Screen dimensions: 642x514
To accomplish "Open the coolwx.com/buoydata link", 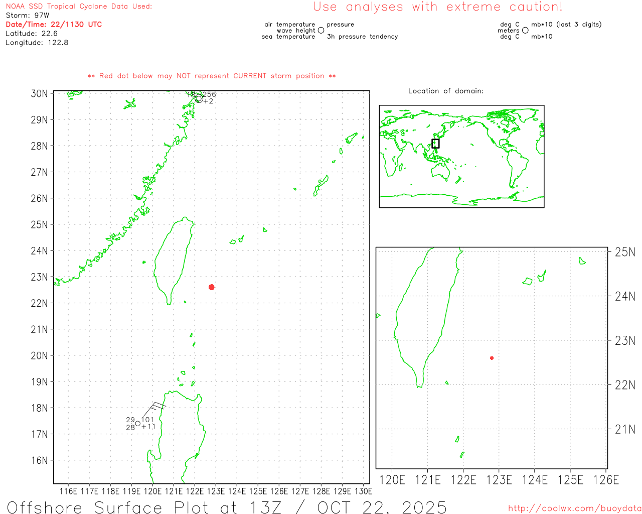I will click(x=574, y=508).
